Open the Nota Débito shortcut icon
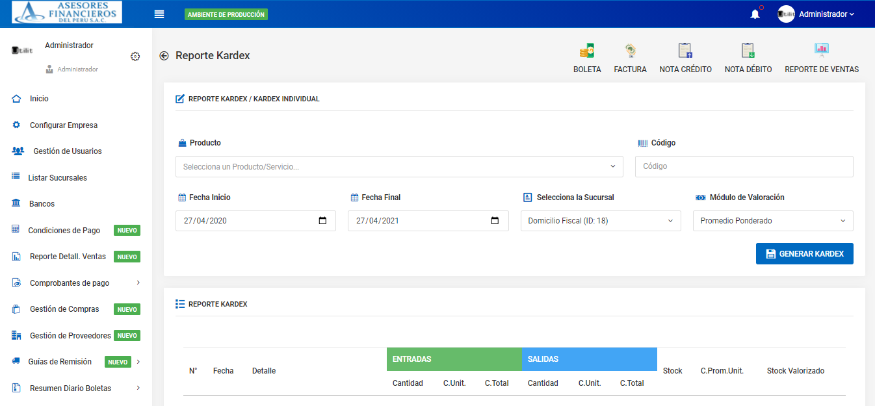Viewport: 875px width, 406px height. 748,51
